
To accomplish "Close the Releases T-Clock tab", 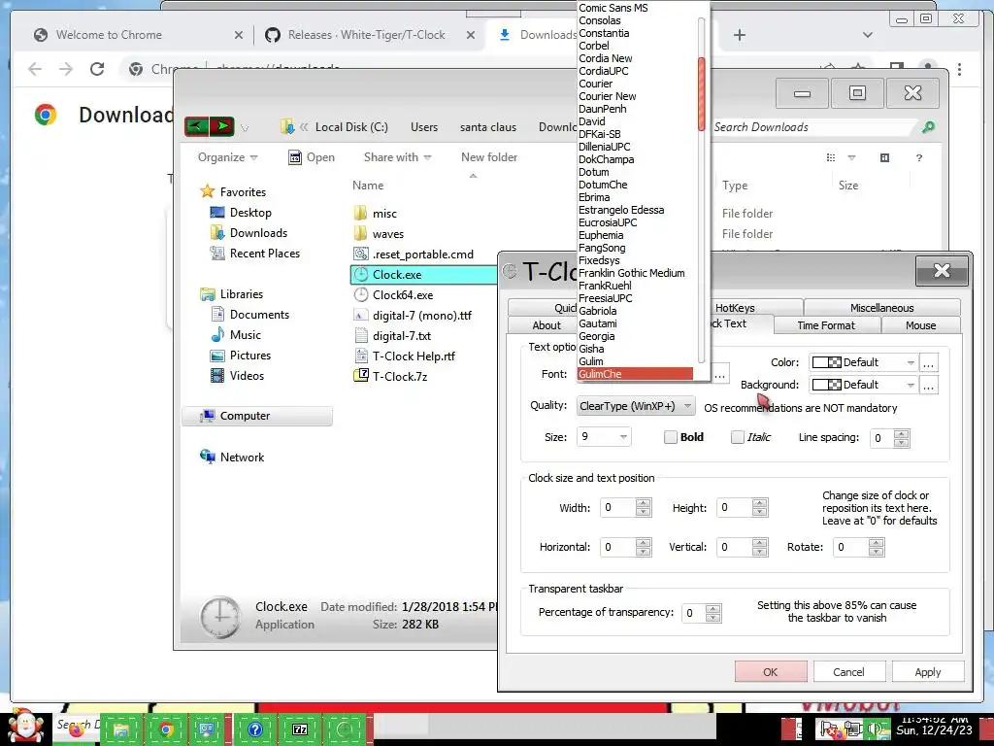I will (471, 35).
